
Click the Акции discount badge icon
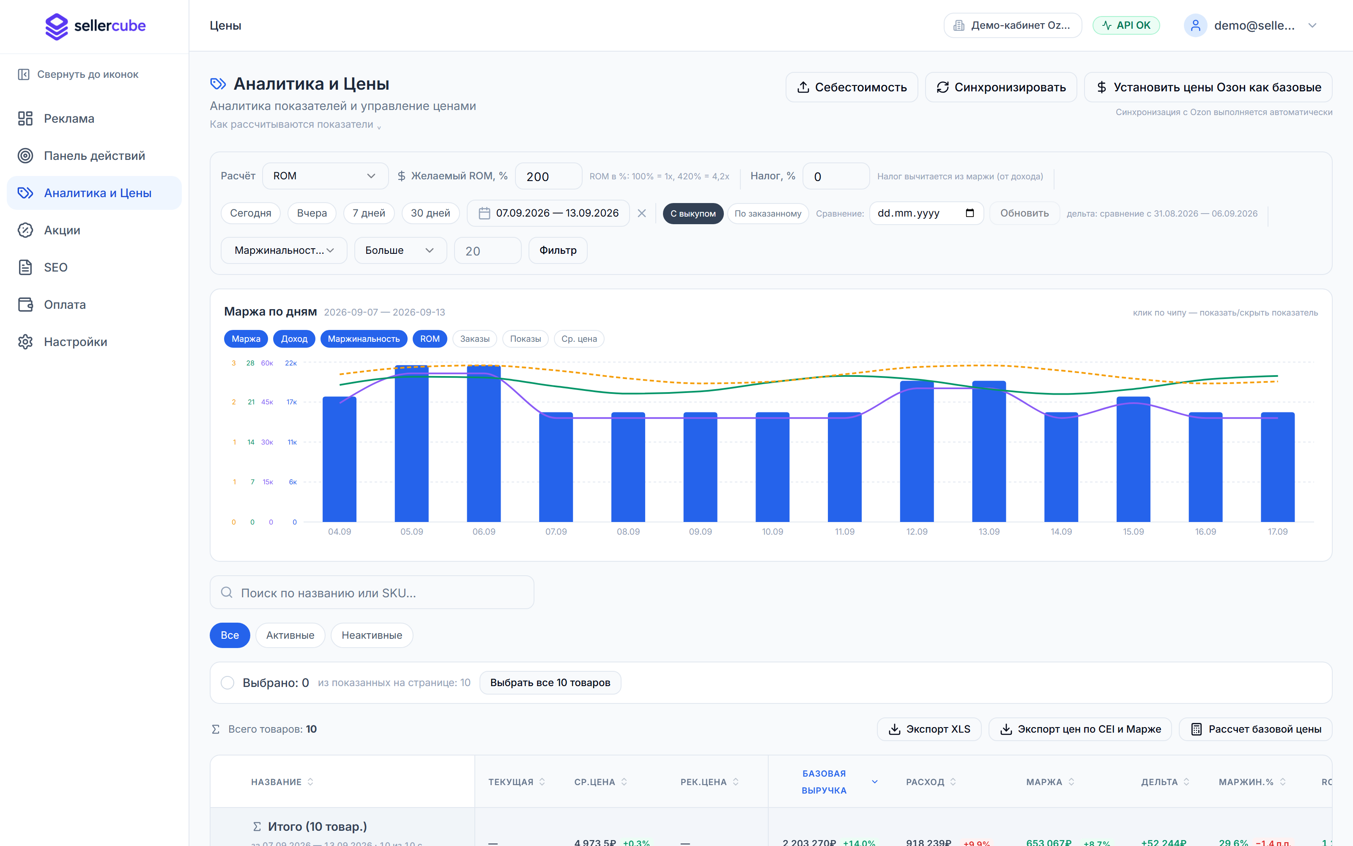coord(25,230)
